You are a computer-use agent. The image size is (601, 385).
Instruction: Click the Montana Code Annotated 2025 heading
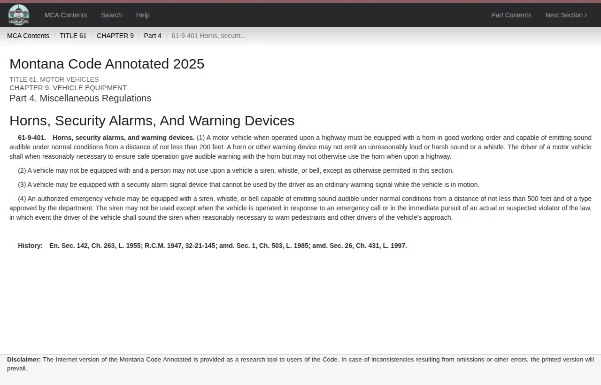coord(107,64)
